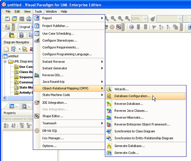Click the Reverse Java Classes icon
This screenshot has height=161, width=191.
point(109,111)
